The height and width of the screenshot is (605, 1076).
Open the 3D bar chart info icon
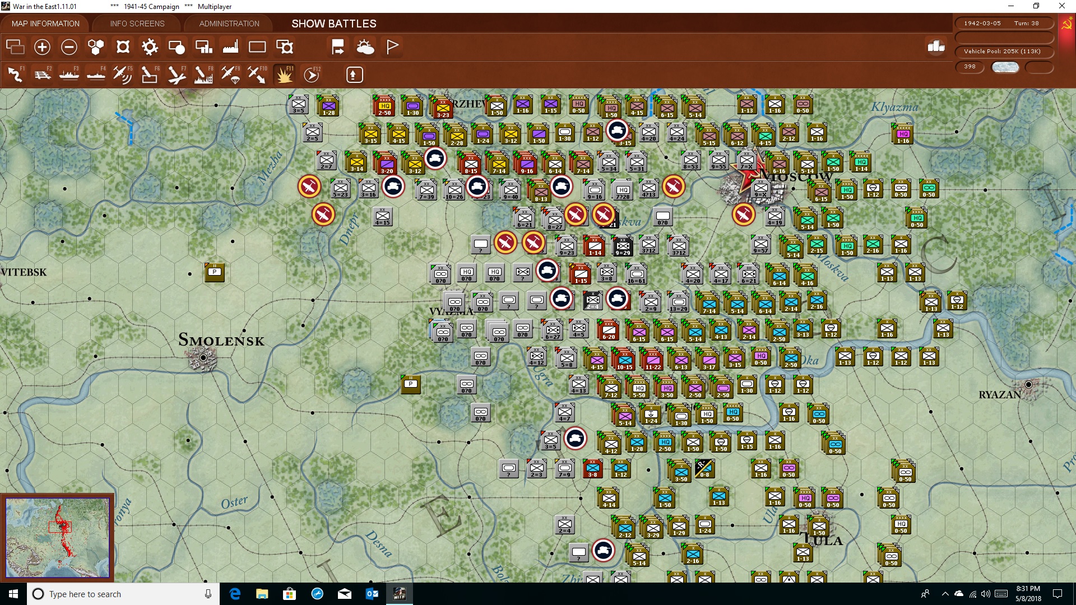coord(936,46)
